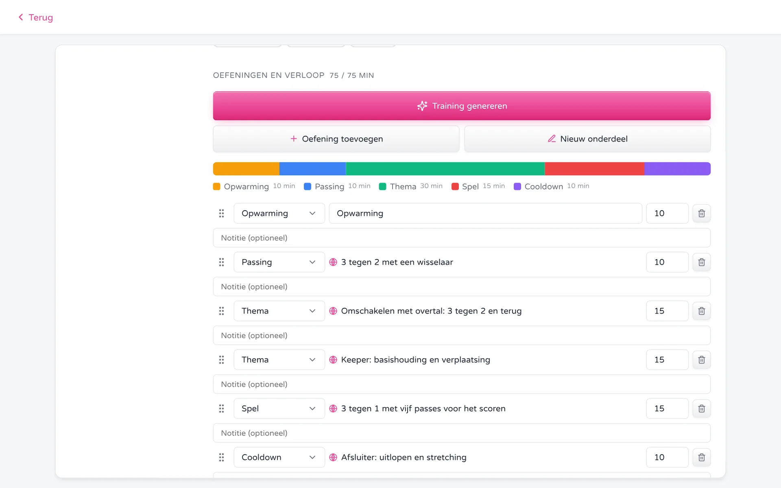Click Oefening toevoegen

336,139
